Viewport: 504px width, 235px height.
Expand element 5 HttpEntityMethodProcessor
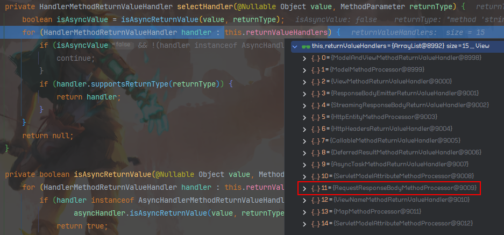[x=304, y=117]
